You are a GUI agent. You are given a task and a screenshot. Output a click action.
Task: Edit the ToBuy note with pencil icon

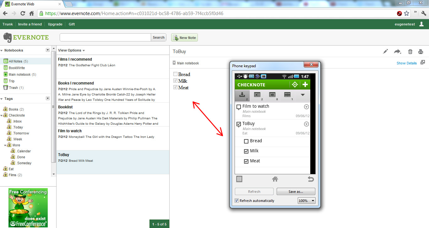pyautogui.click(x=385, y=52)
